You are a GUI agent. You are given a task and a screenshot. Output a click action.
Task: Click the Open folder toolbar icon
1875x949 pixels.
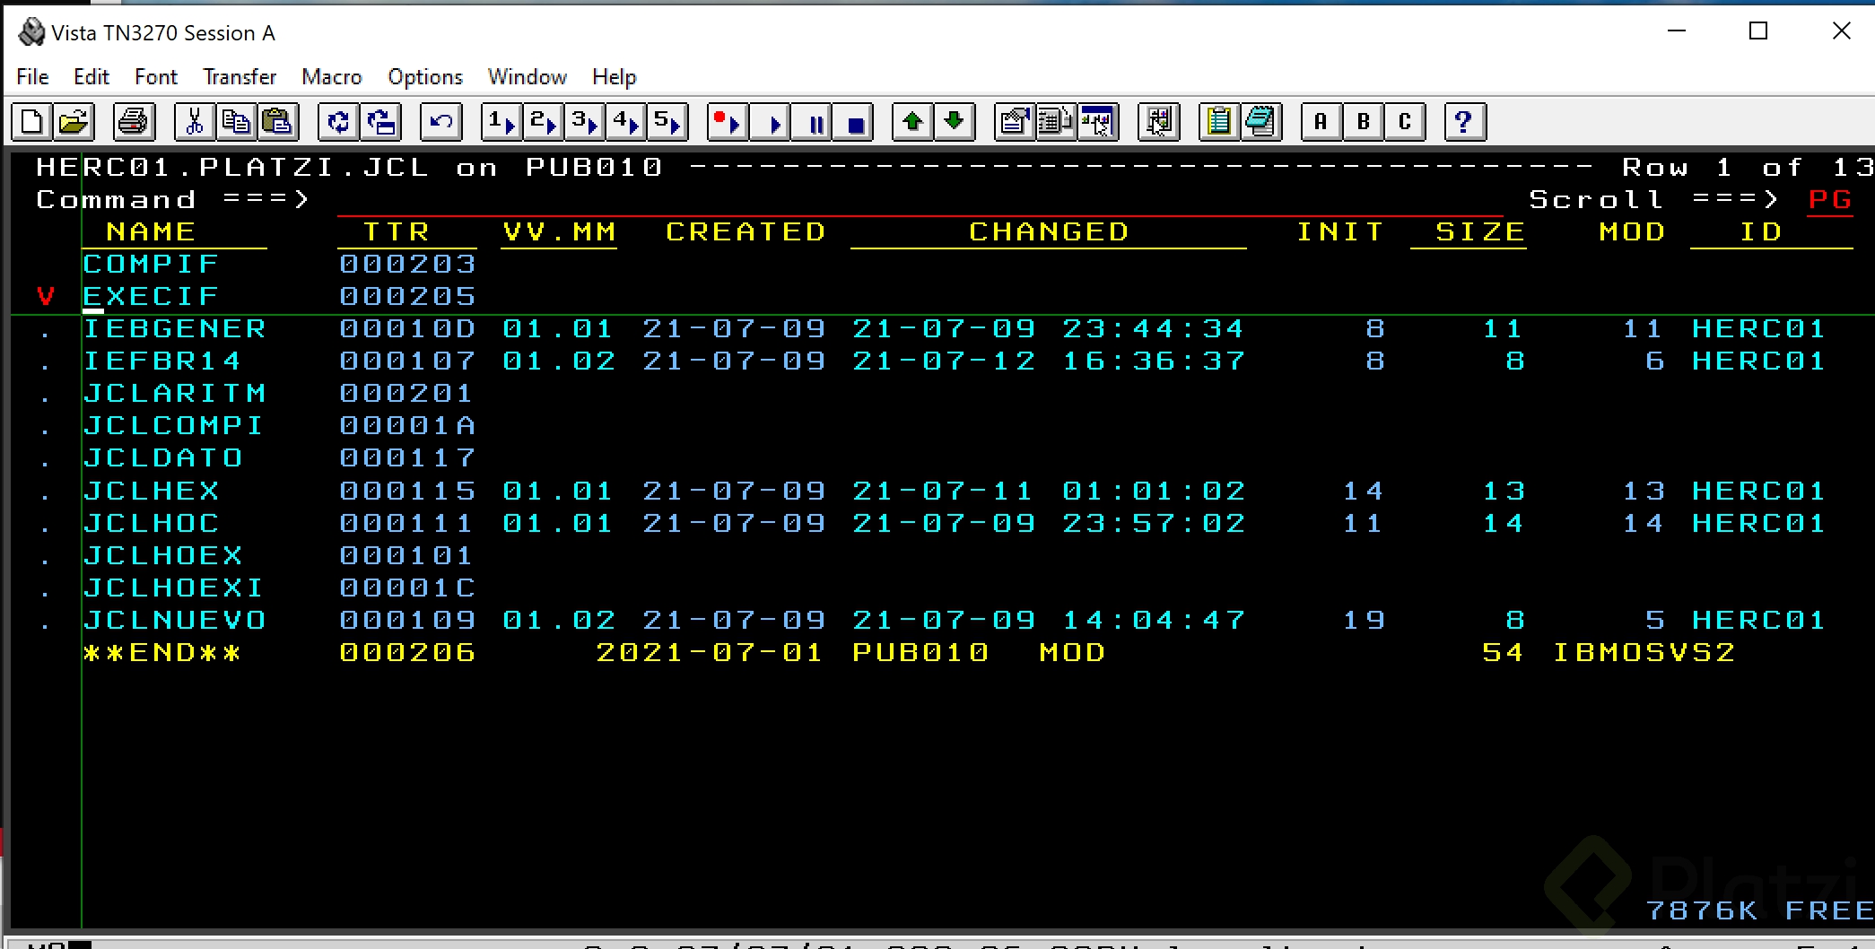[x=74, y=122]
